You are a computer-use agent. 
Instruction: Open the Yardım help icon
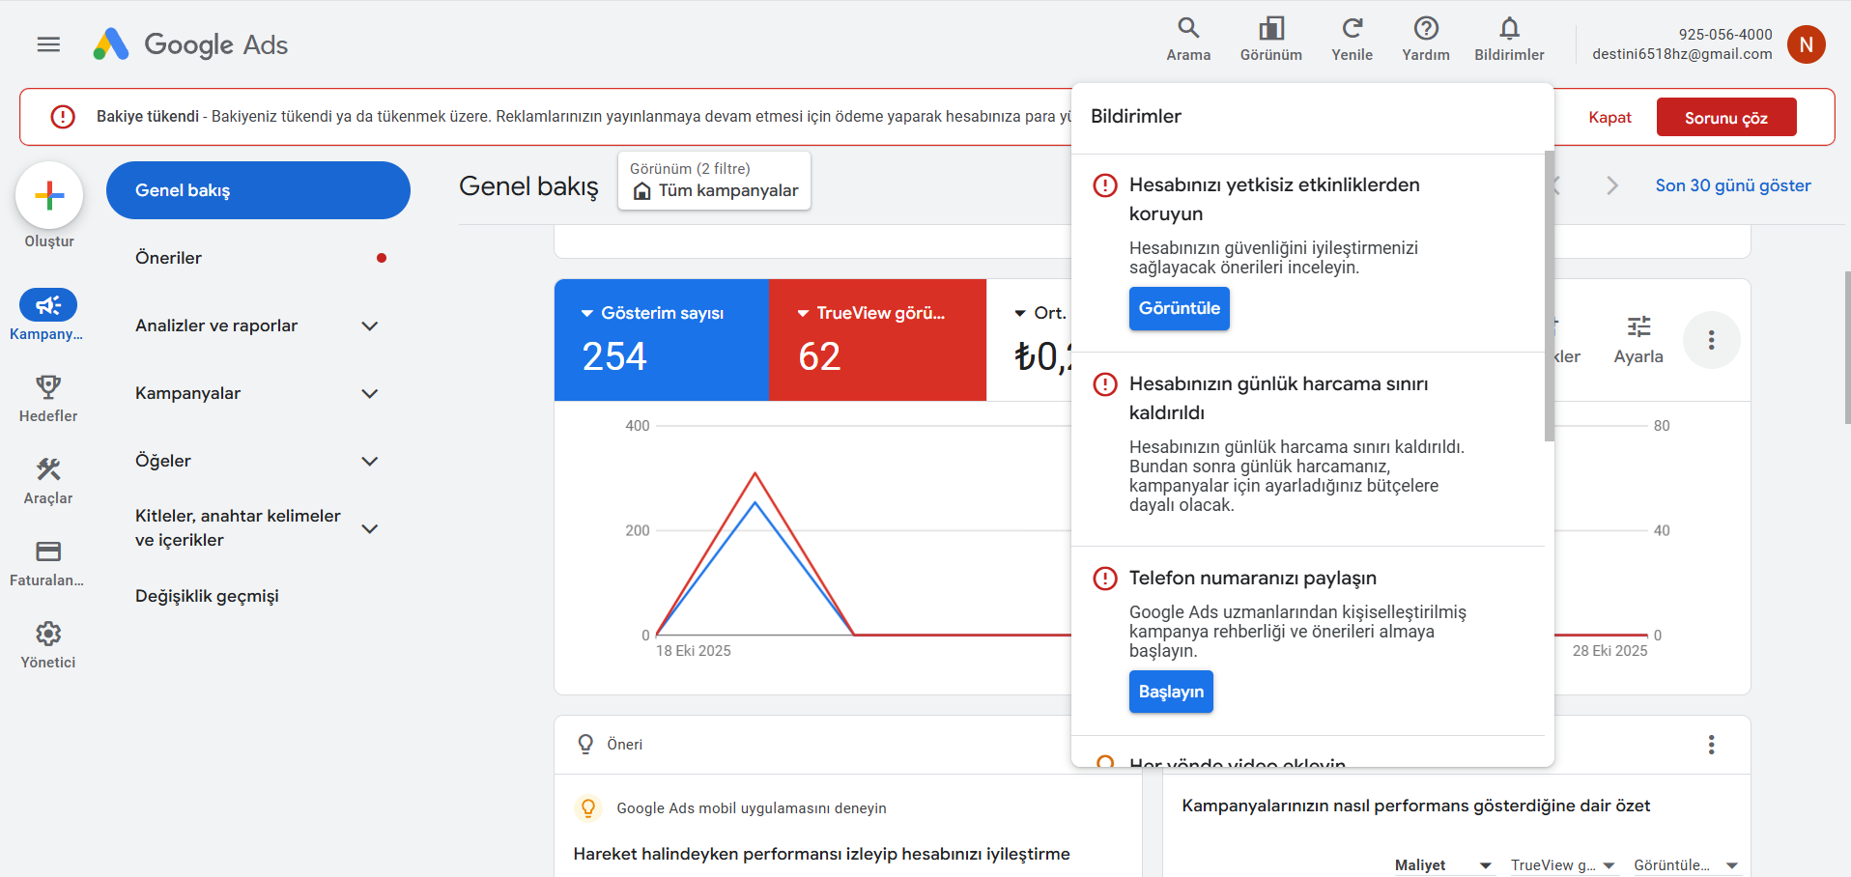point(1426,29)
